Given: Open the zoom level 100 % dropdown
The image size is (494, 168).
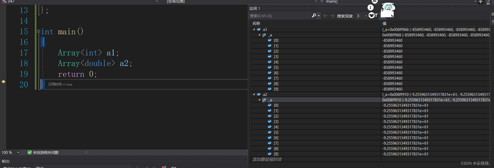Looking at the screenshot, I should [18, 153].
